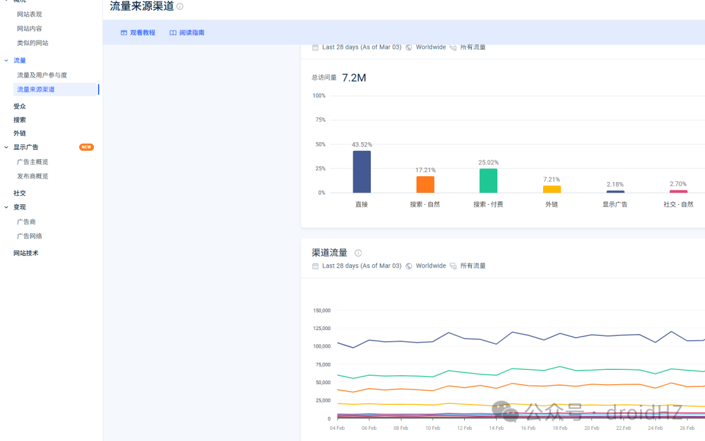Open 类似的网站 in sidebar
The image size is (705, 441).
[33, 43]
